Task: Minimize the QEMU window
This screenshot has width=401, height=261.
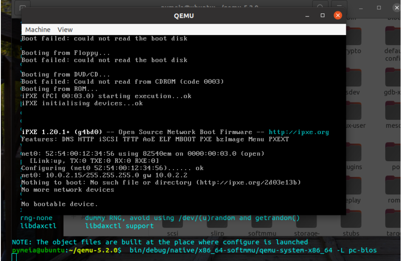Action: click(x=307, y=16)
